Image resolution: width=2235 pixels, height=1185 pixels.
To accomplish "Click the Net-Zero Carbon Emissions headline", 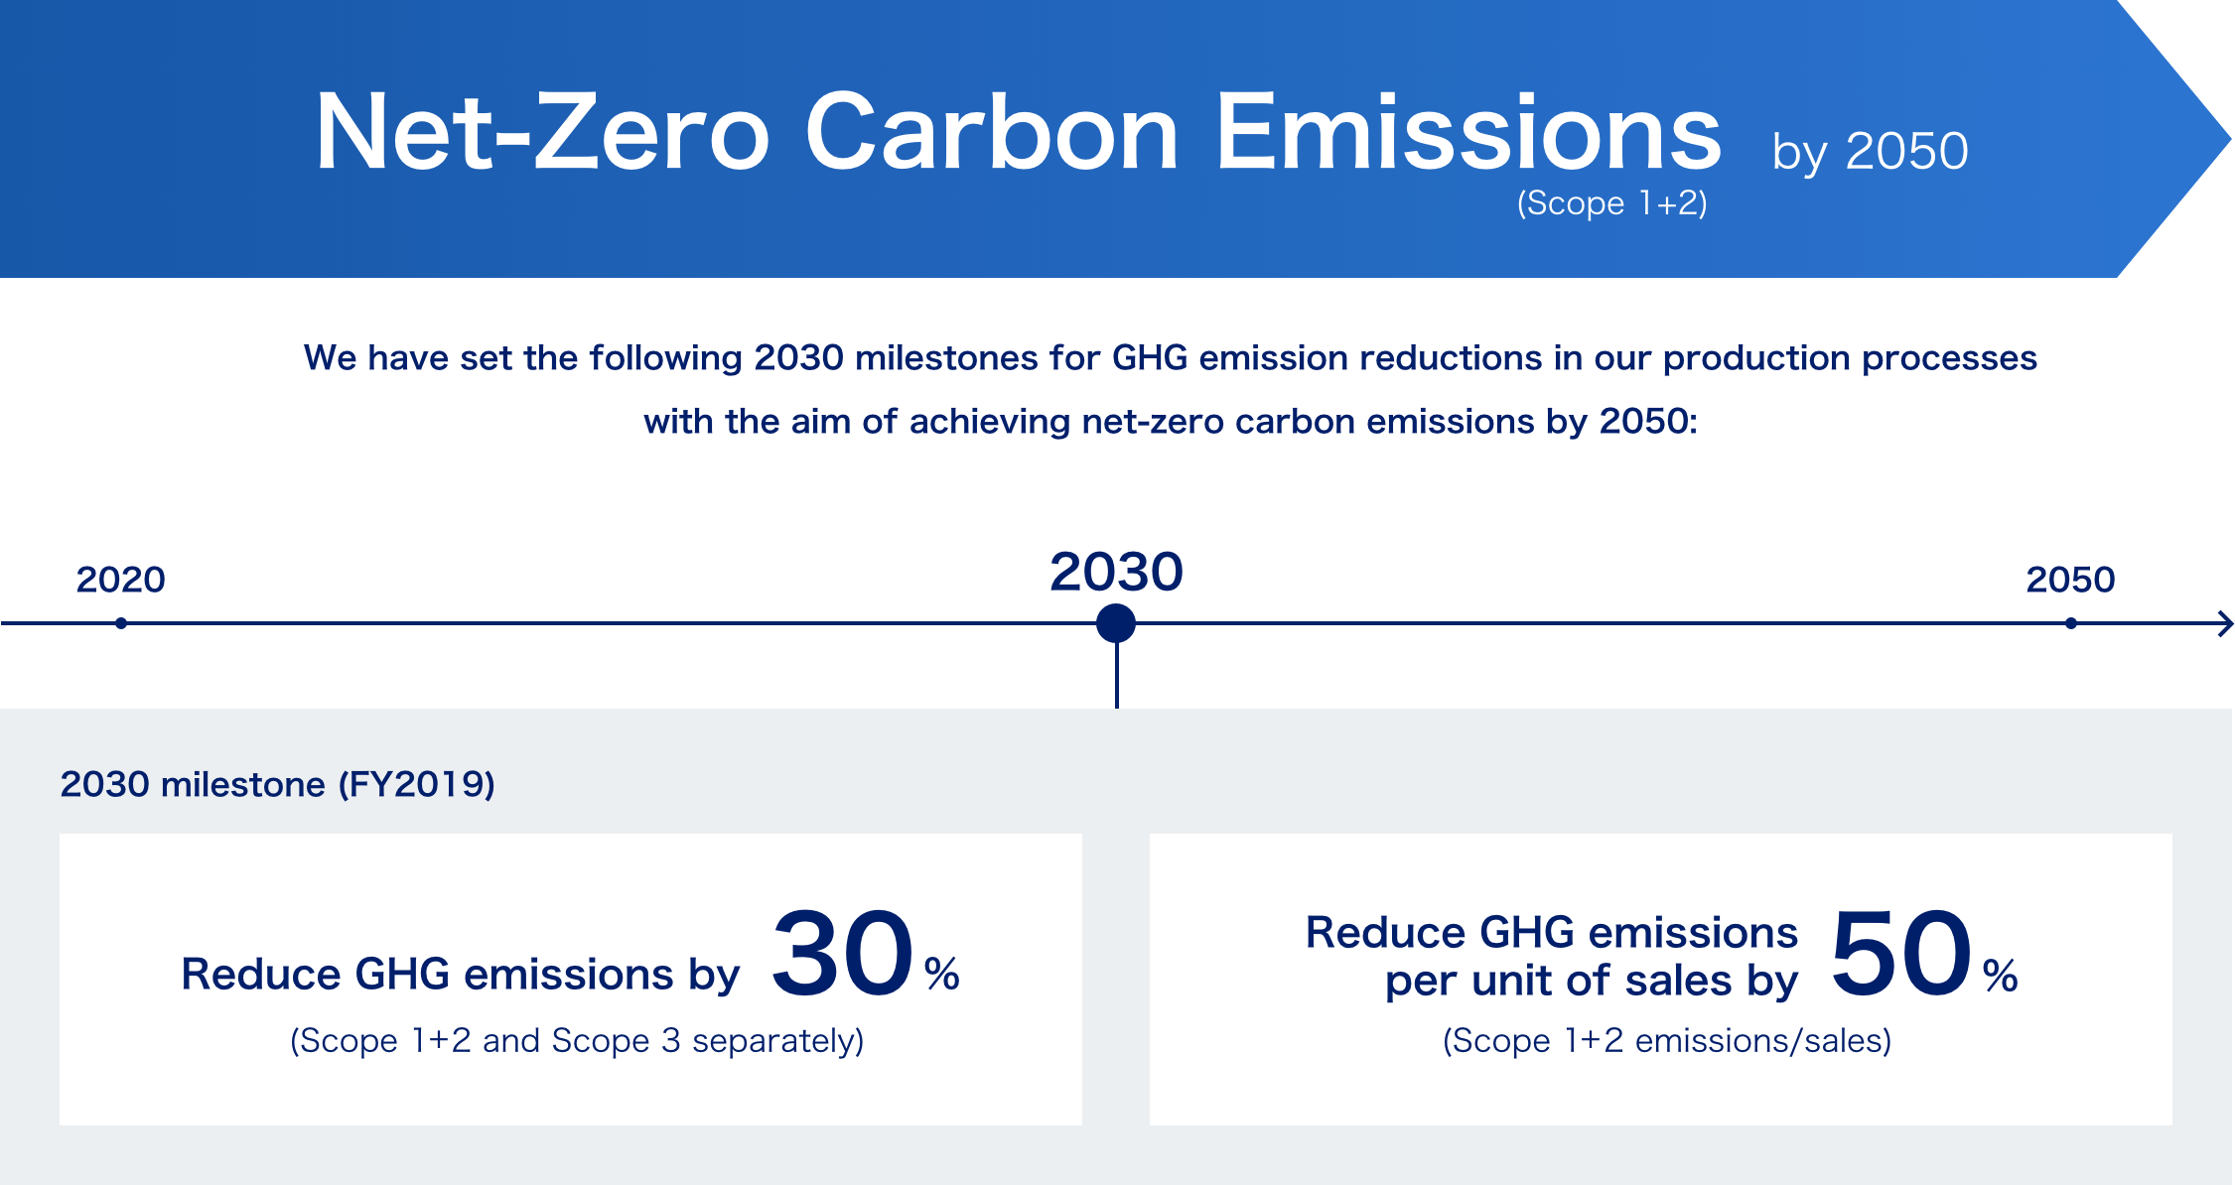I will coord(1019,132).
